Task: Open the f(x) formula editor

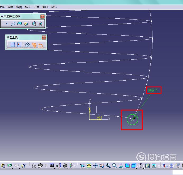Action: pyautogui.click(x=34, y=165)
